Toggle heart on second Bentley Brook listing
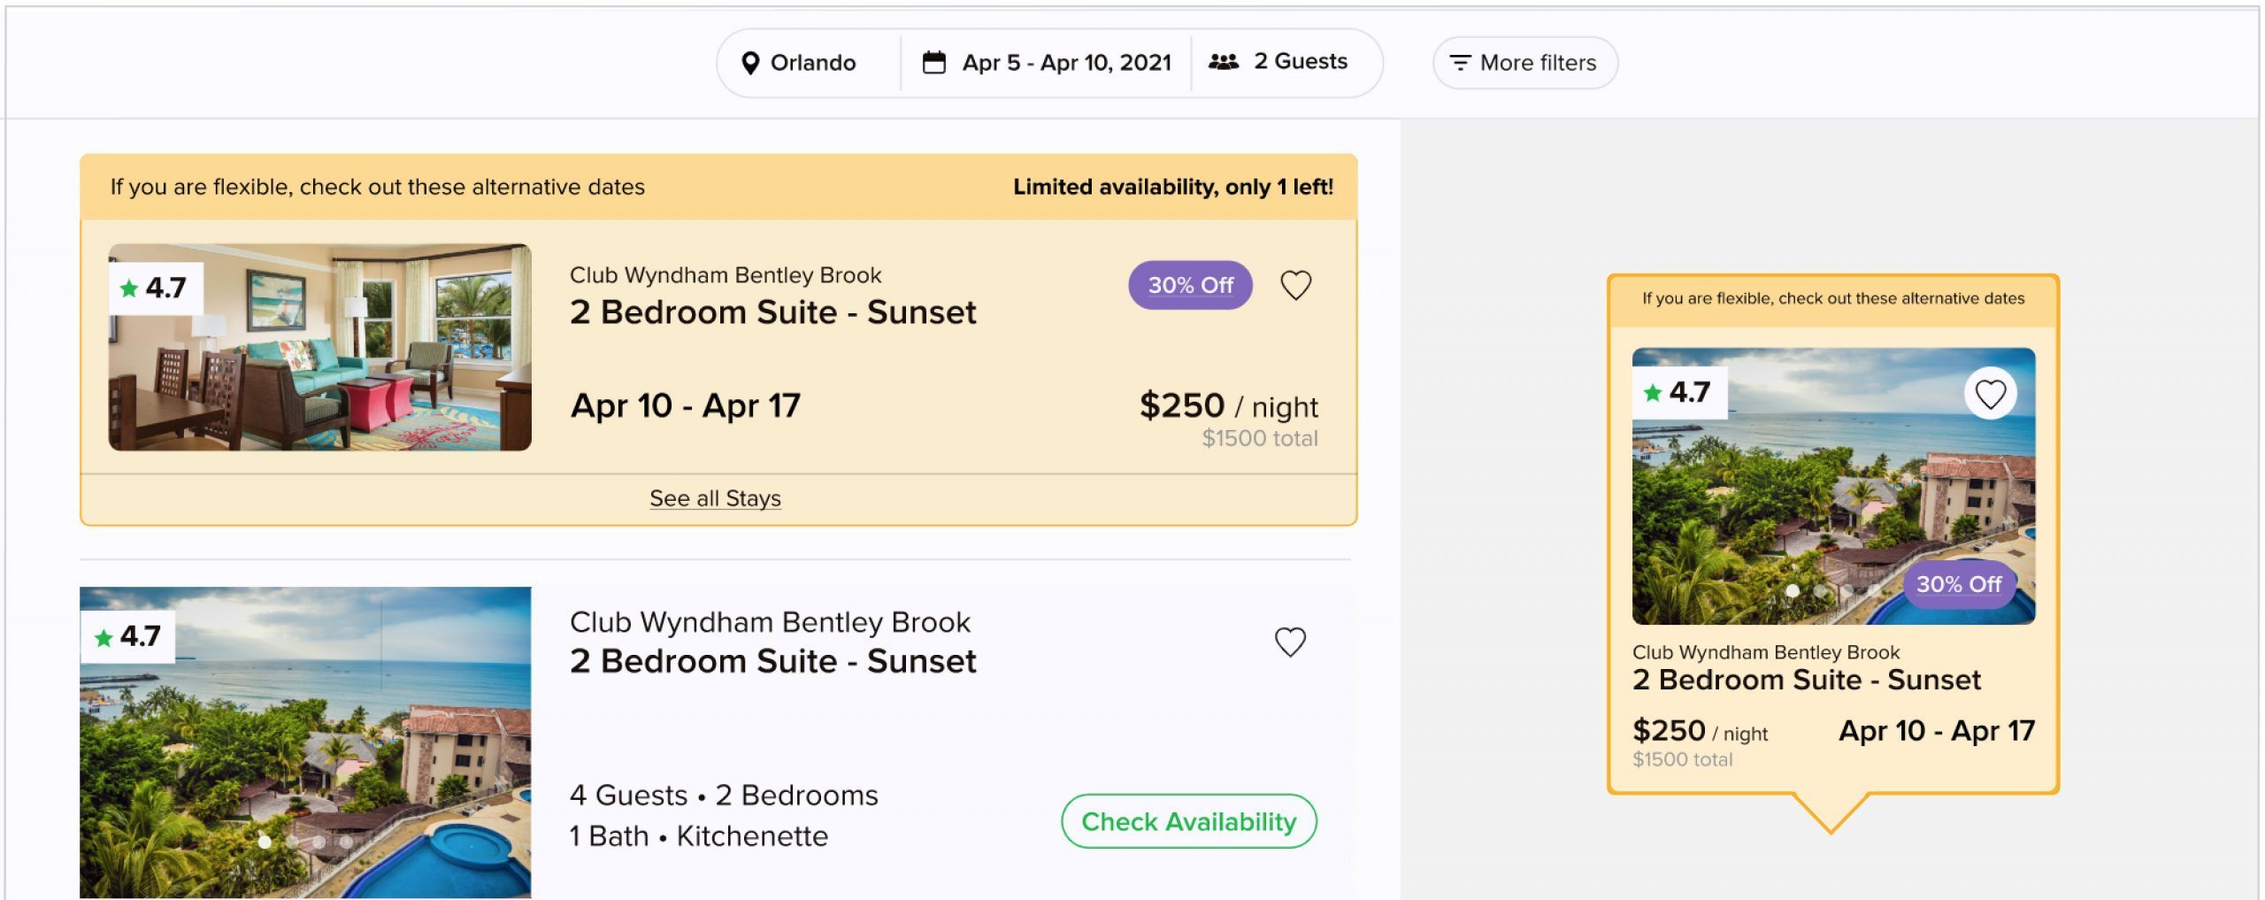The height and width of the screenshot is (900, 2265). coord(1290,642)
